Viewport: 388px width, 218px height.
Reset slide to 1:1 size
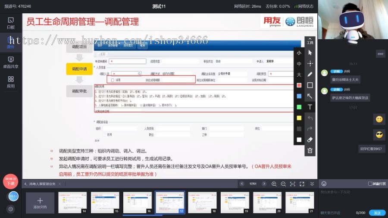tap(292, 184)
